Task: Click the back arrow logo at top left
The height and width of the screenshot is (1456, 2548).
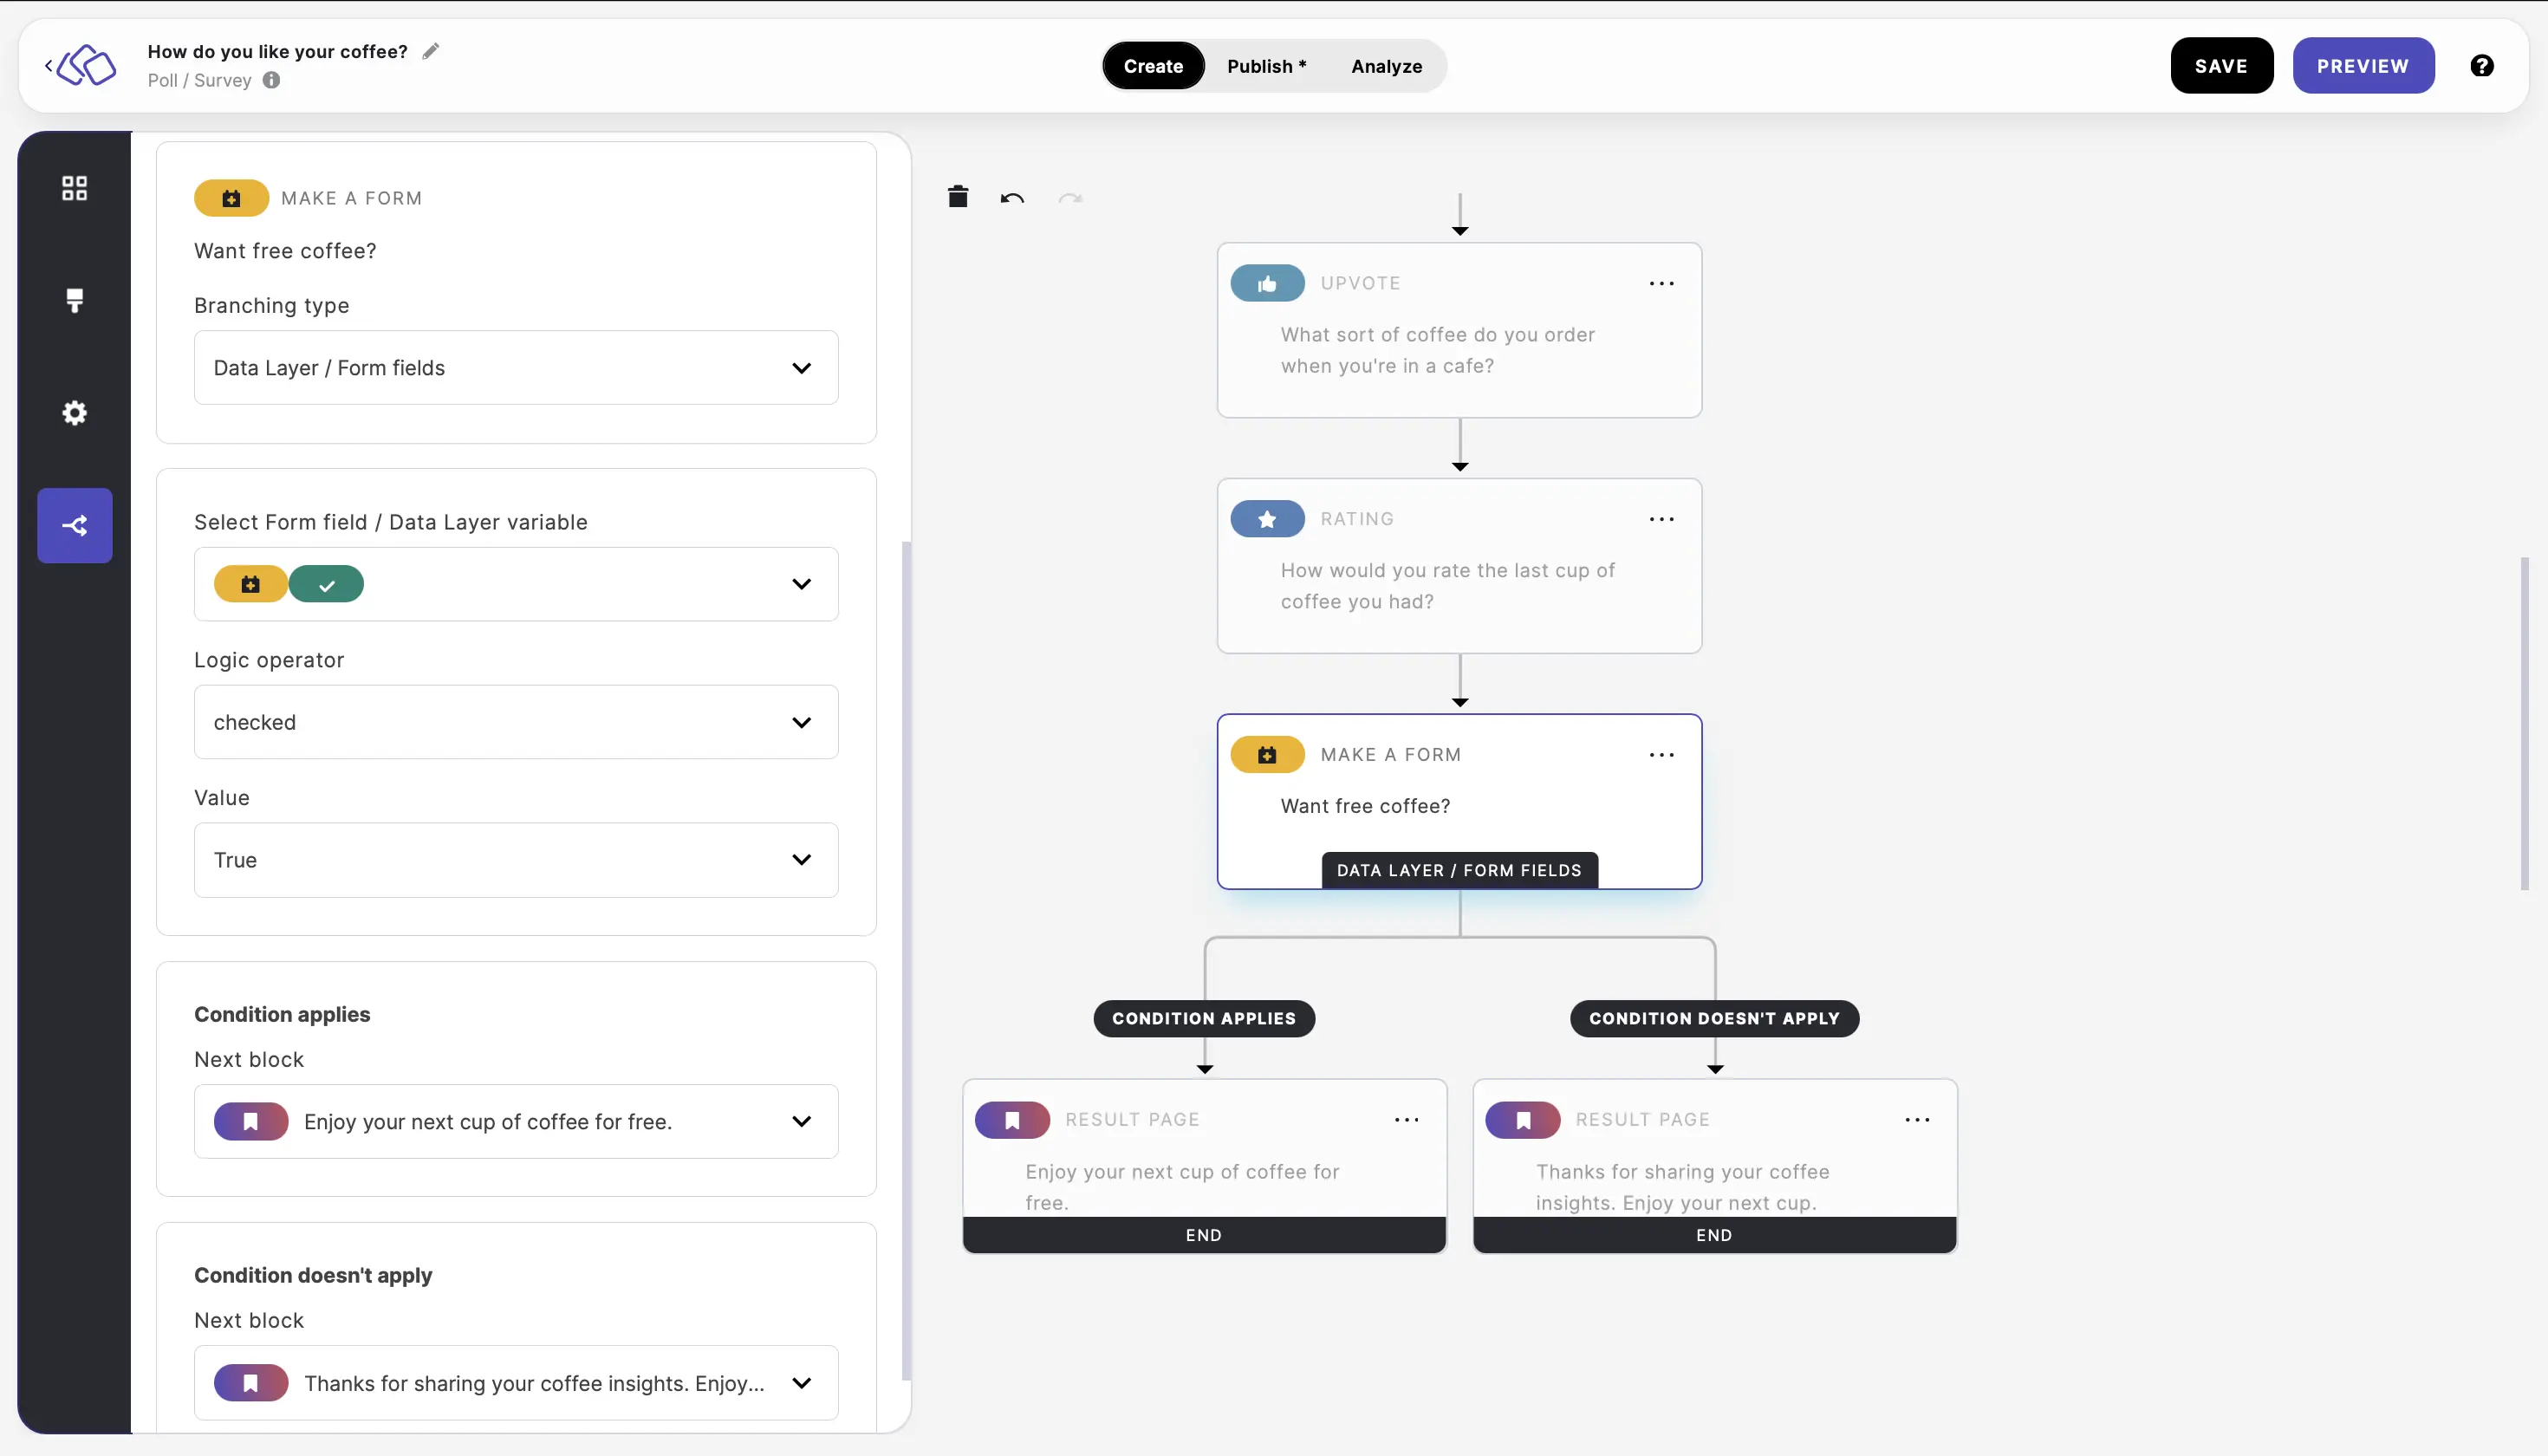Action: [81, 66]
